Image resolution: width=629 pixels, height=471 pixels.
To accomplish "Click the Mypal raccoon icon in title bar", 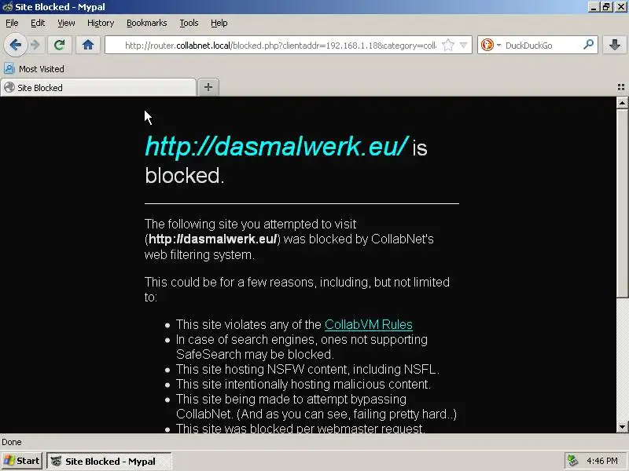I will 7,7.
